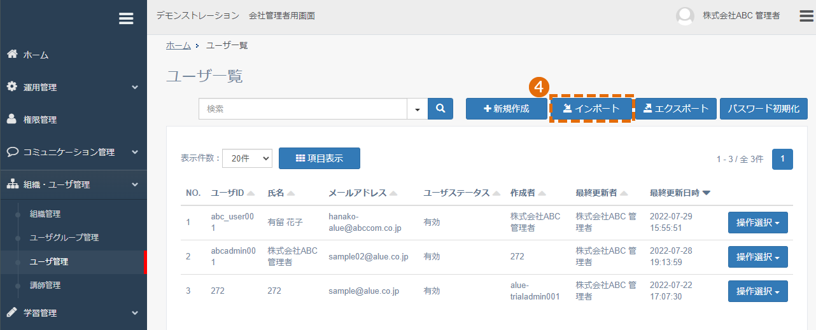Focus the 検索 input field
This screenshot has width=816, height=330.
(x=303, y=109)
